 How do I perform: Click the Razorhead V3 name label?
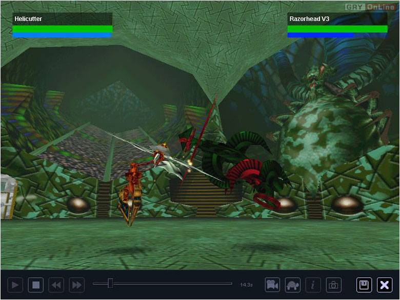click(309, 19)
